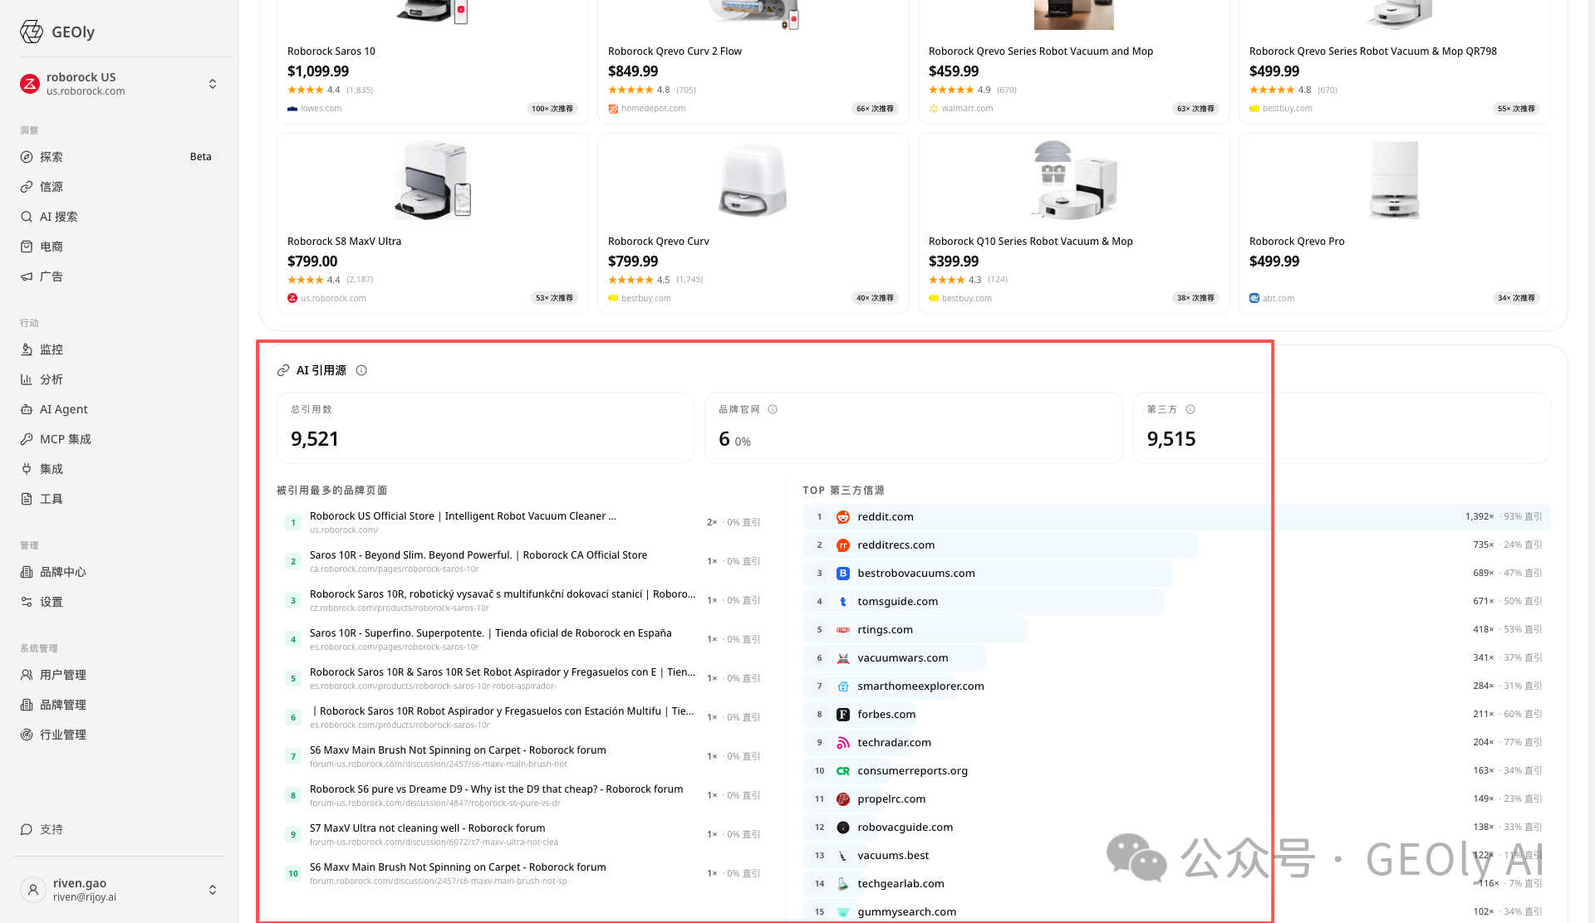Click the GEOly logo icon
The width and height of the screenshot is (1595, 923).
coord(32,32)
